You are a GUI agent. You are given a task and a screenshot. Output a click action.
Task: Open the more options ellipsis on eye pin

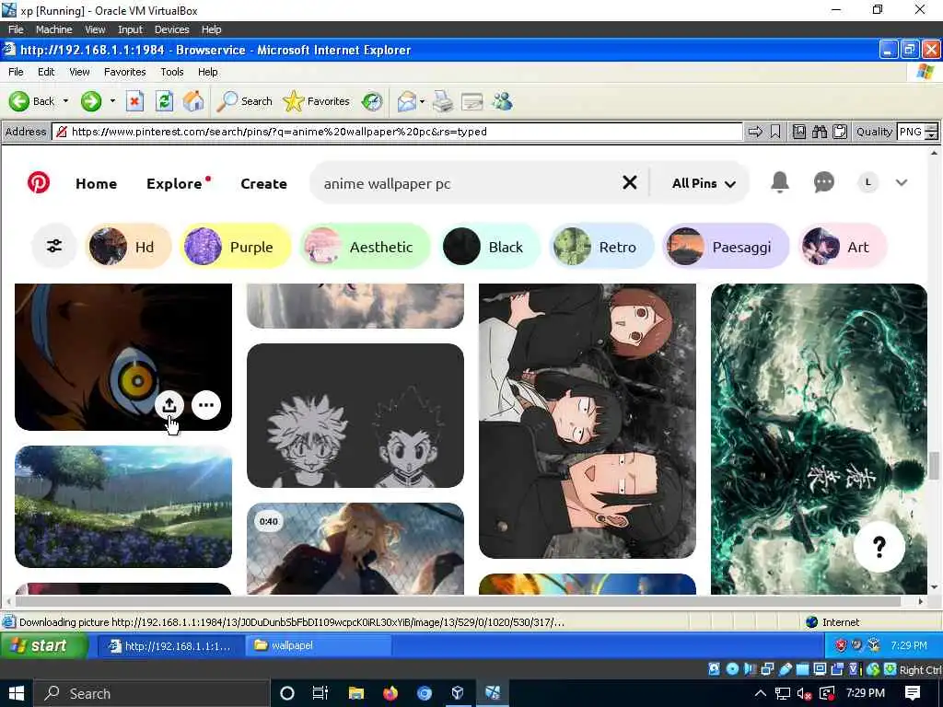click(x=206, y=405)
